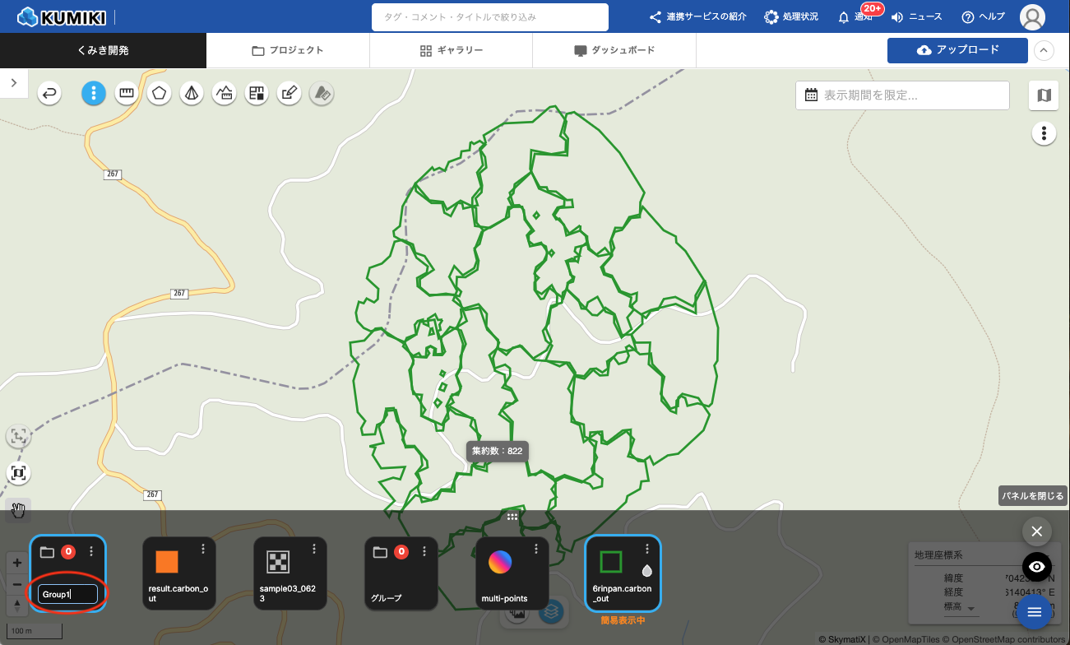Image resolution: width=1070 pixels, height=645 pixels.
Task: Click the undo back arrow icon
Action: pyautogui.click(x=50, y=94)
